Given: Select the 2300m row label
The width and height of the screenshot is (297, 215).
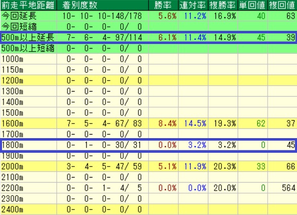Looking at the screenshot, I should (12, 199).
